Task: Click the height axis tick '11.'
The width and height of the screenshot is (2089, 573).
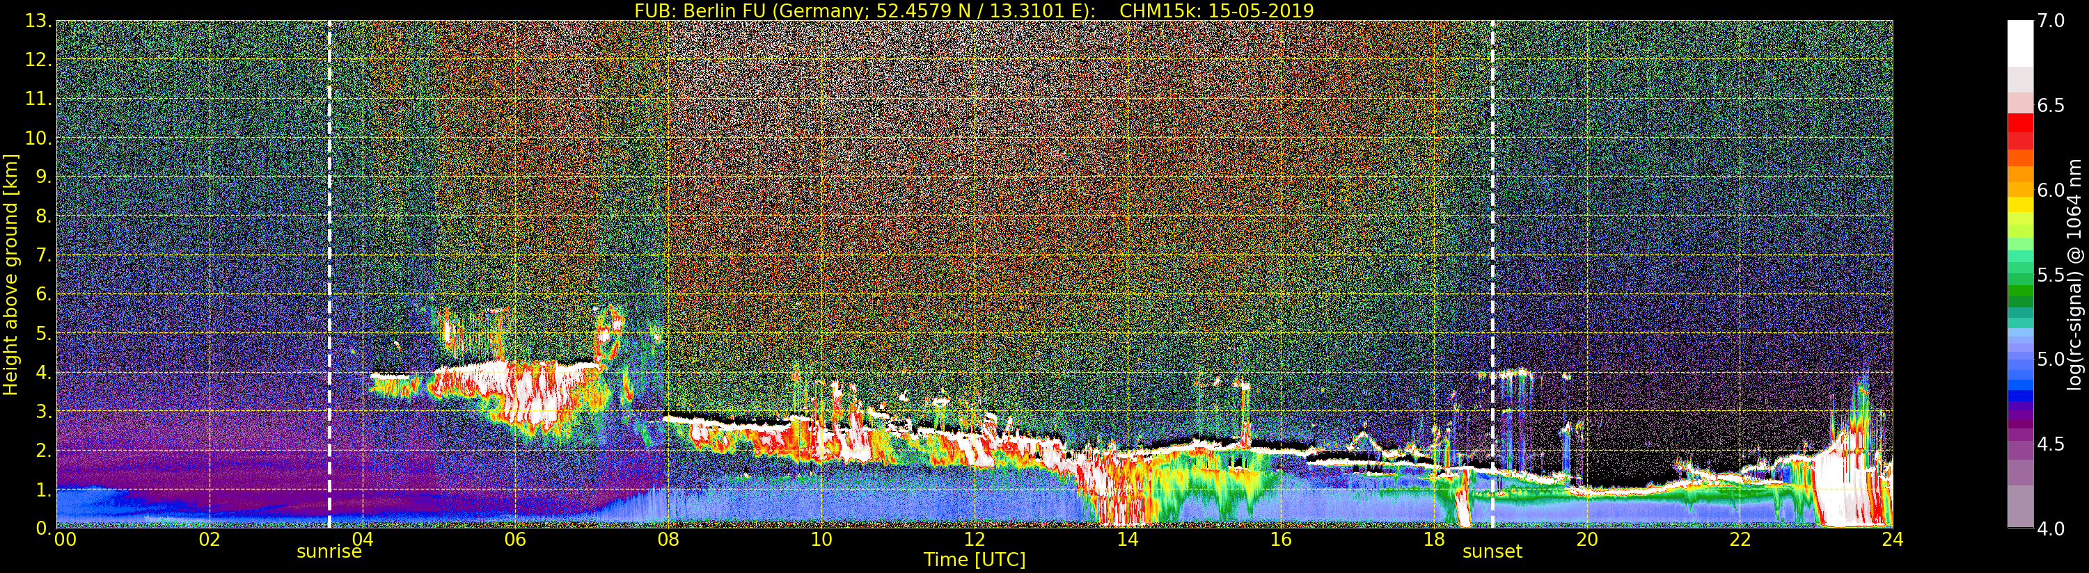Action: [x=39, y=99]
